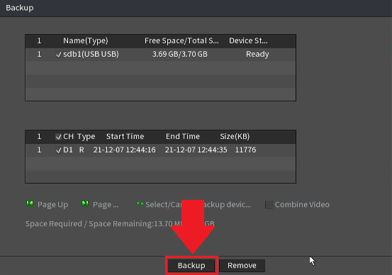Viewport: 392px width, 275px height.
Task: Enable the Combine Video checkbox
Action: 269,205
